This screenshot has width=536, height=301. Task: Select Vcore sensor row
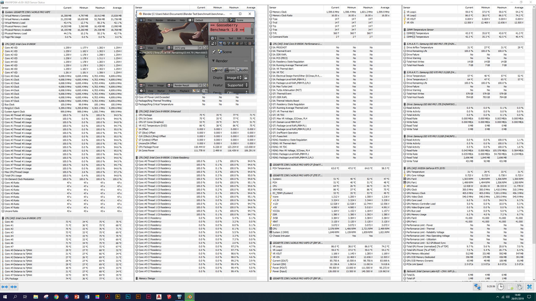(330, 196)
